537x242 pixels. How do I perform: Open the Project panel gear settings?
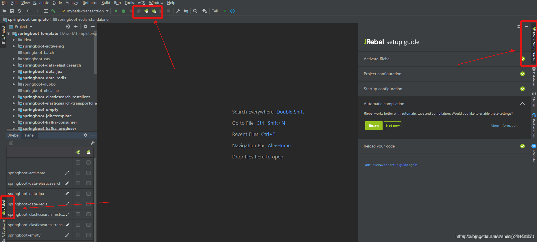85,27
